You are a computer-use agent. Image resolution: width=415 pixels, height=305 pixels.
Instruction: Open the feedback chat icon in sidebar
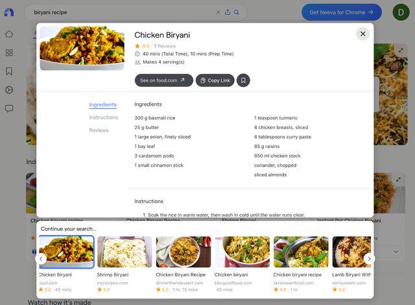tap(9, 108)
